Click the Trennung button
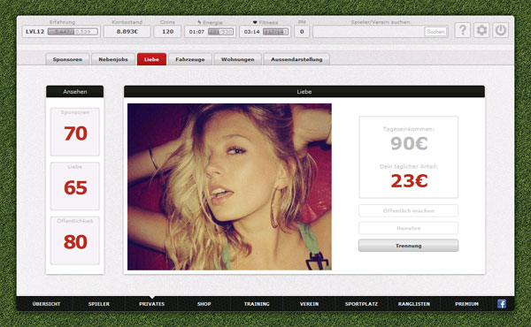The width and height of the screenshot is (531, 327). point(408,246)
